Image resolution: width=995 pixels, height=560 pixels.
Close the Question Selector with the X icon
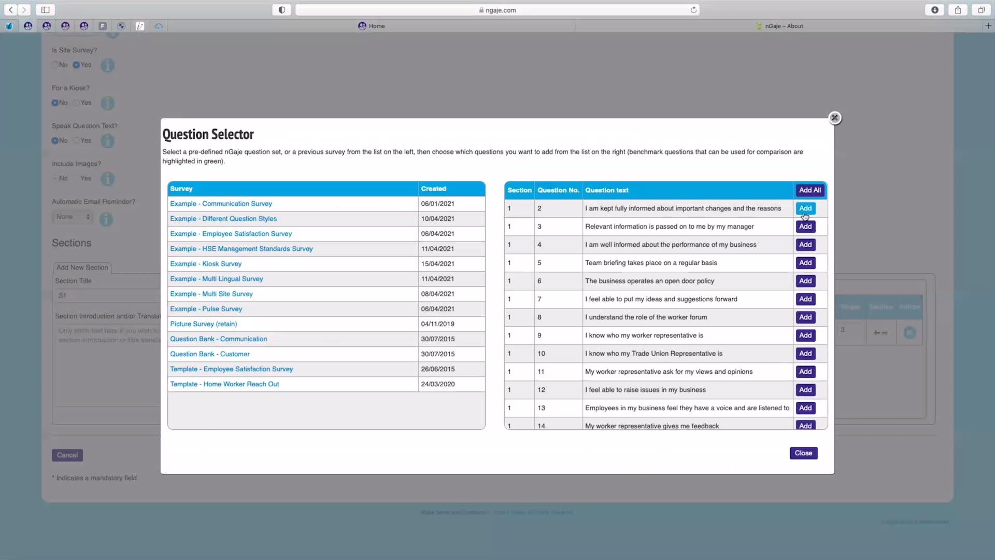point(834,118)
